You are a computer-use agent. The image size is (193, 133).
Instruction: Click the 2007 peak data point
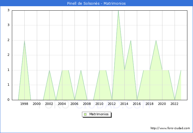pyautogui.click(x=81, y=70)
